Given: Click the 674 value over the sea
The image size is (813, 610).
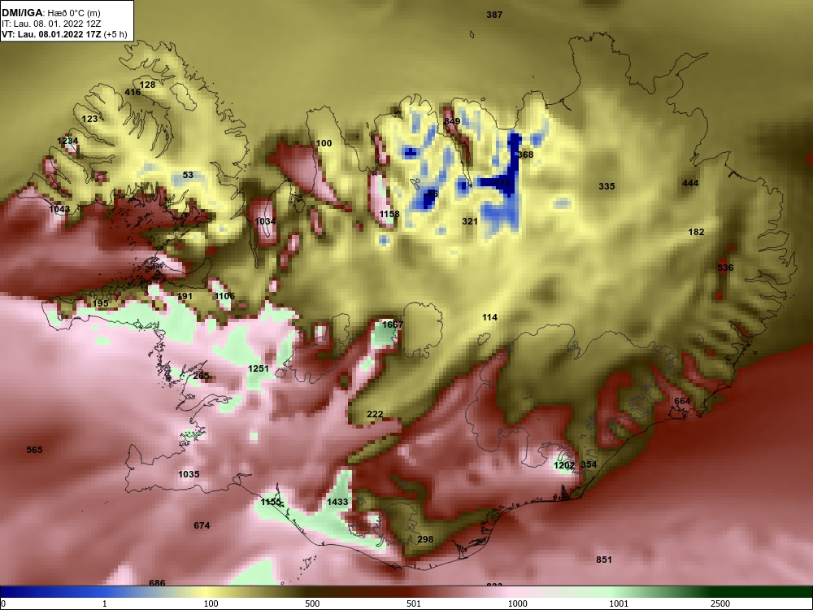Looking at the screenshot, I should point(202,526).
